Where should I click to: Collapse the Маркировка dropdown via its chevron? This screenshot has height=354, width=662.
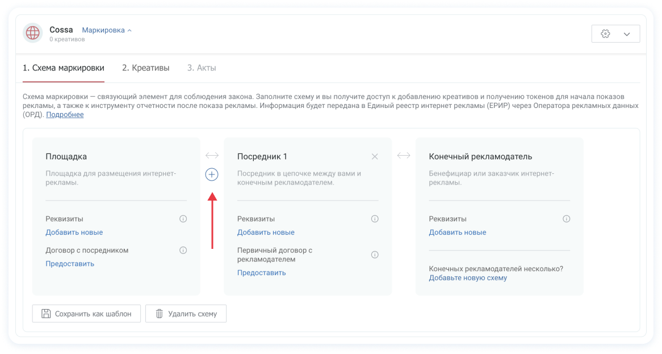pyautogui.click(x=129, y=30)
